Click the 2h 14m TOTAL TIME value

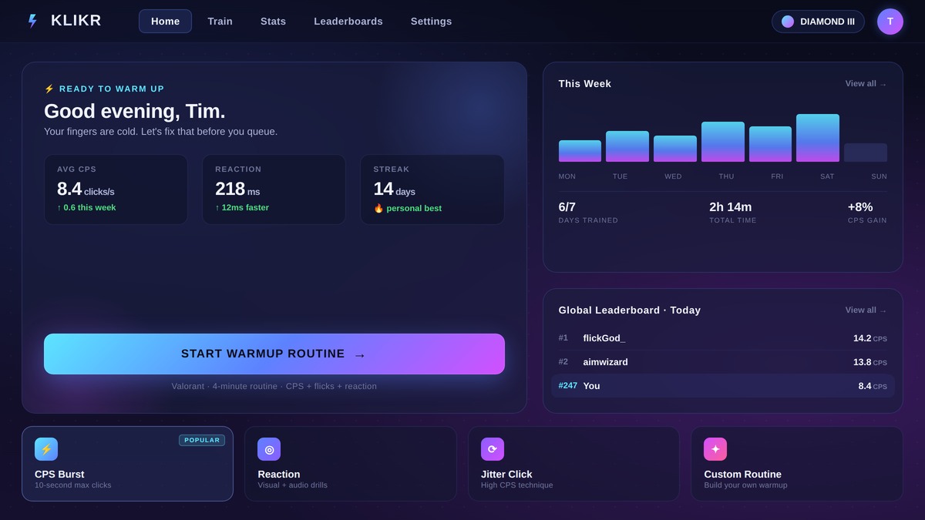pos(731,207)
